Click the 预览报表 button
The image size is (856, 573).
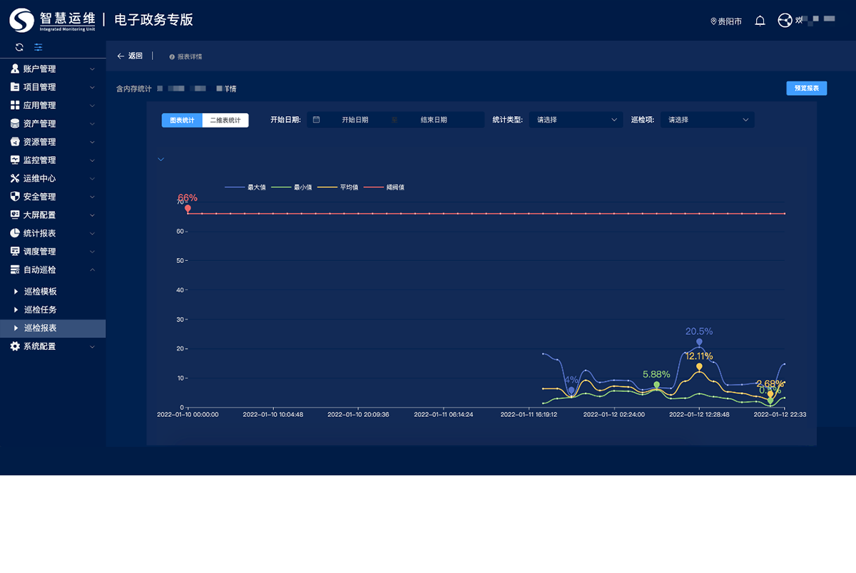[x=806, y=88]
